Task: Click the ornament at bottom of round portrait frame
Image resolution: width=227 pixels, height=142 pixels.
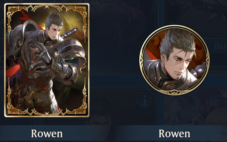Action: (175, 93)
